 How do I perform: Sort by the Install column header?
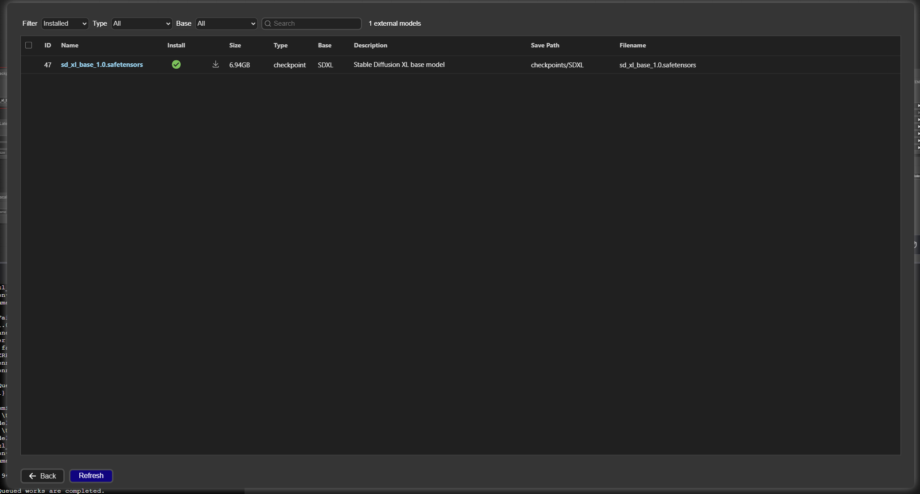pyautogui.click(x=176, y=45)
